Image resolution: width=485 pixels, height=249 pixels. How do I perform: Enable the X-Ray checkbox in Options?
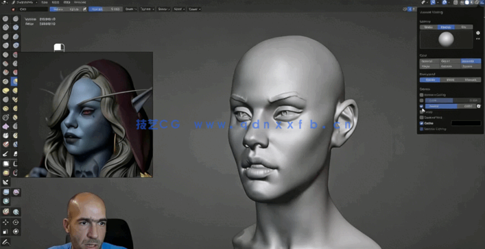tap(422, 101)
